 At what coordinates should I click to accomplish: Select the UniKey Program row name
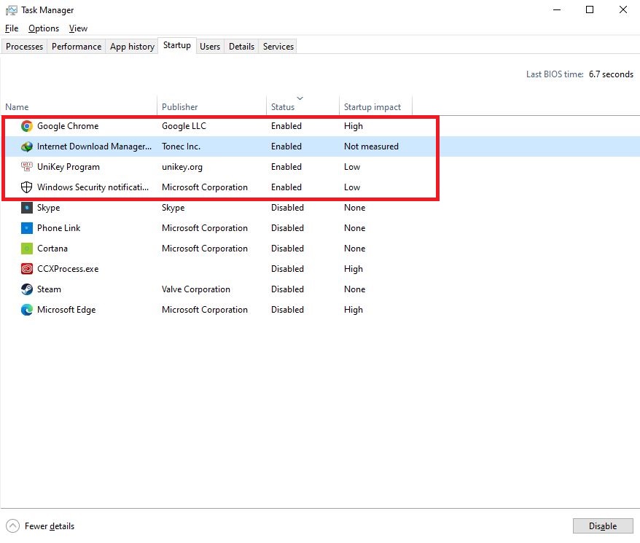69,167
